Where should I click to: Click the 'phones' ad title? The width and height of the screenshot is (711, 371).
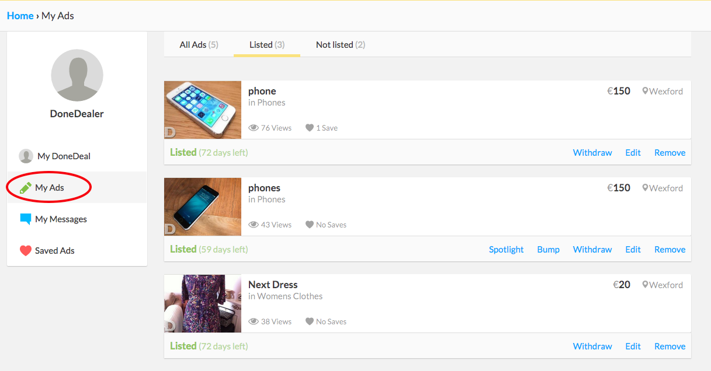264,188
